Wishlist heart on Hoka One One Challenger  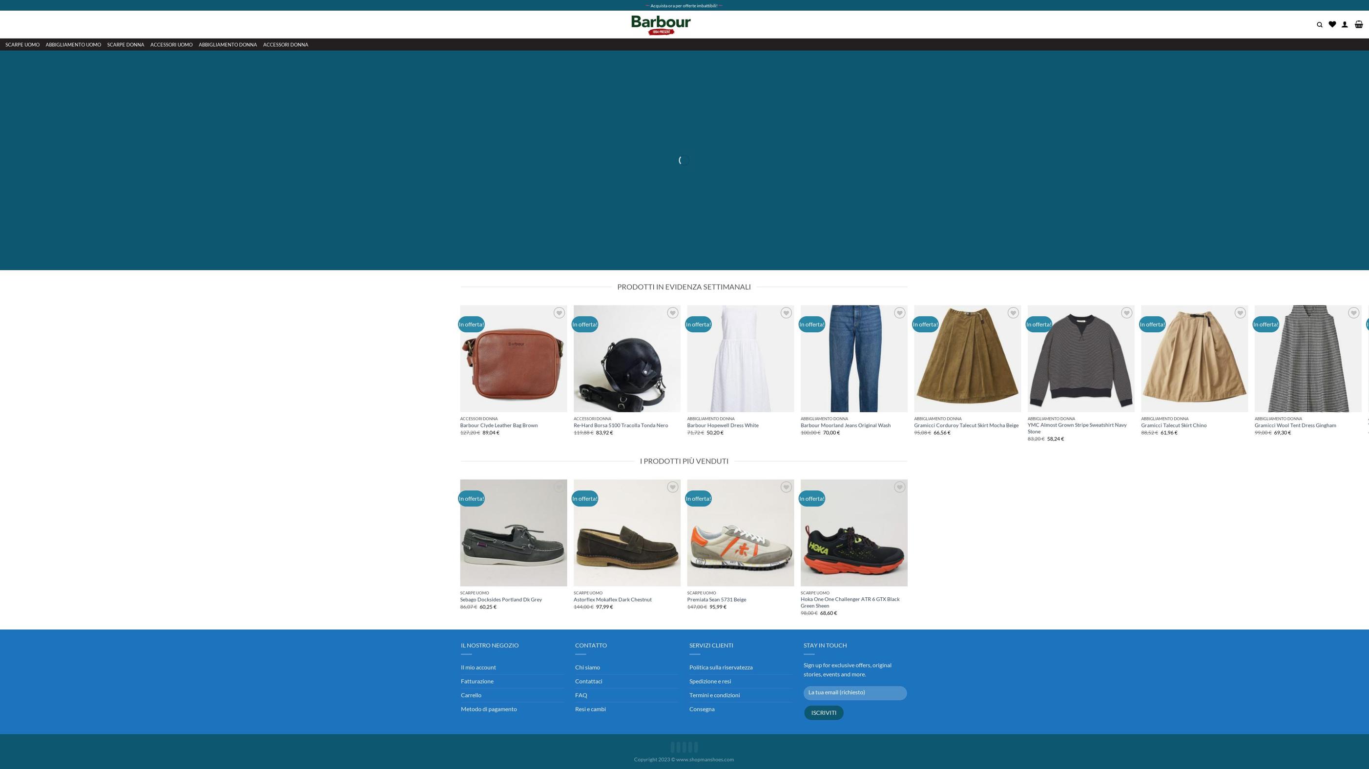click(899, 487)
